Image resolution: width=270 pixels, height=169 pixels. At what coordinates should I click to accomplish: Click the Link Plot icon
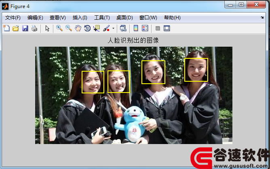point(123,28)
